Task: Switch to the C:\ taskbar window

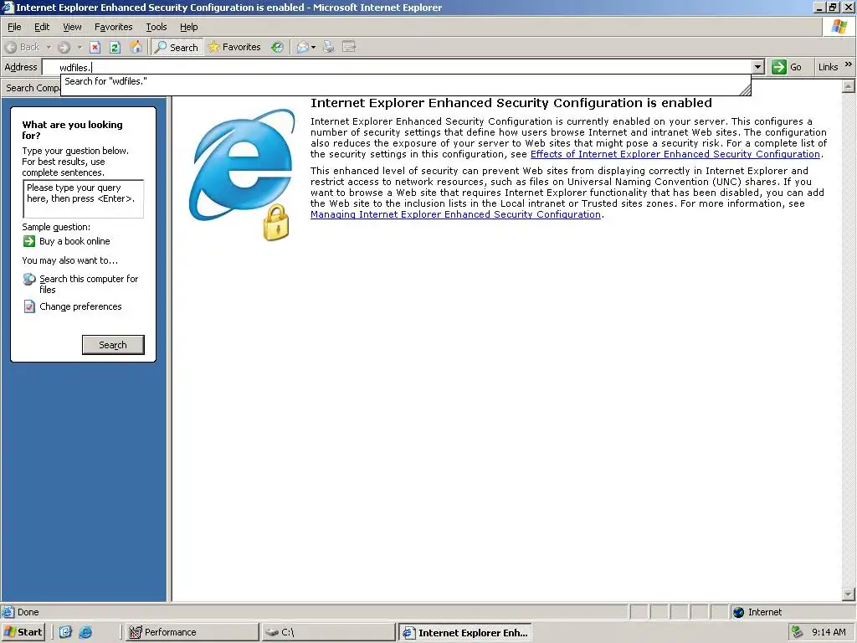Action: 328,632
